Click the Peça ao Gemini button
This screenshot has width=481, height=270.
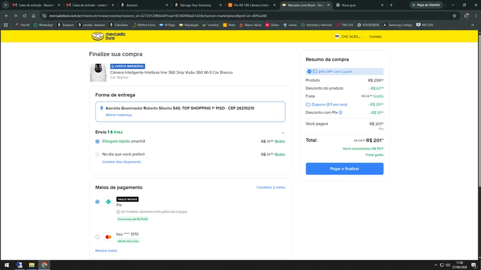tap(426, 5)
